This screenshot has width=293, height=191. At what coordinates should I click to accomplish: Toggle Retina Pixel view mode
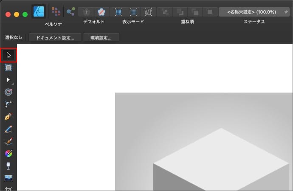point(133,12)
